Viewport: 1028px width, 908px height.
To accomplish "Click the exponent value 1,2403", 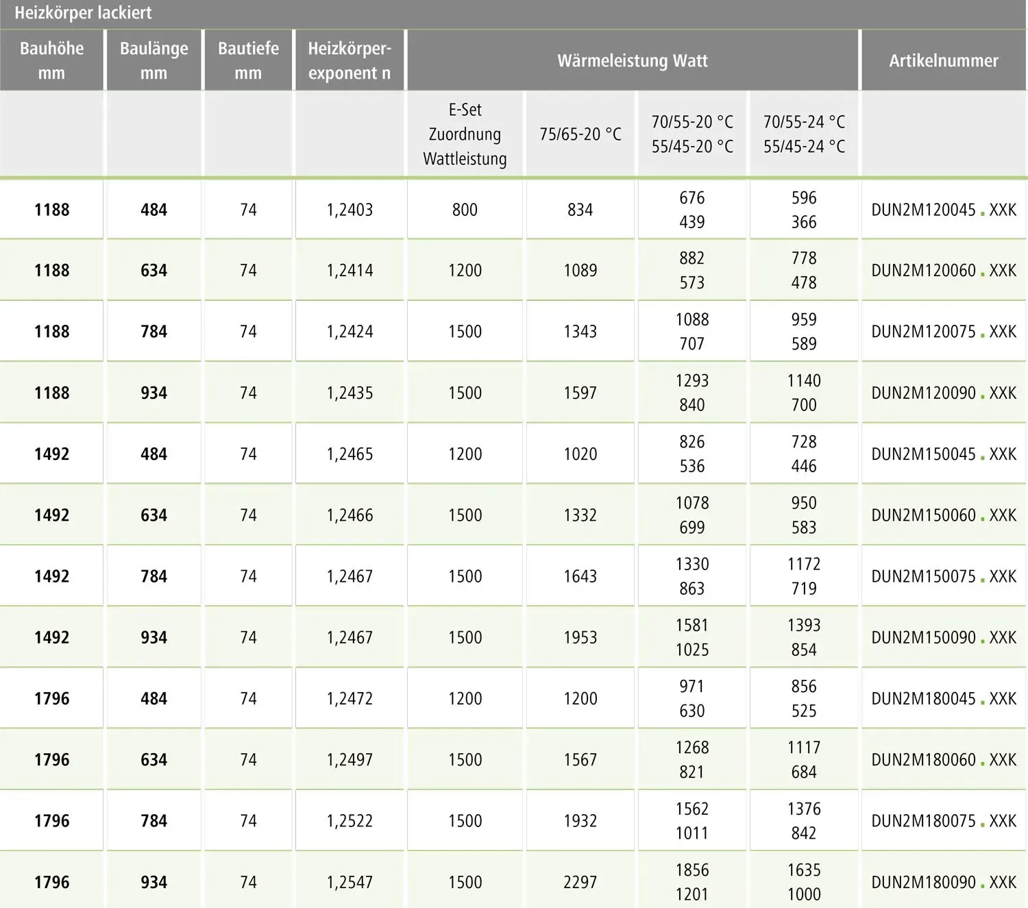I will [350, 210].
